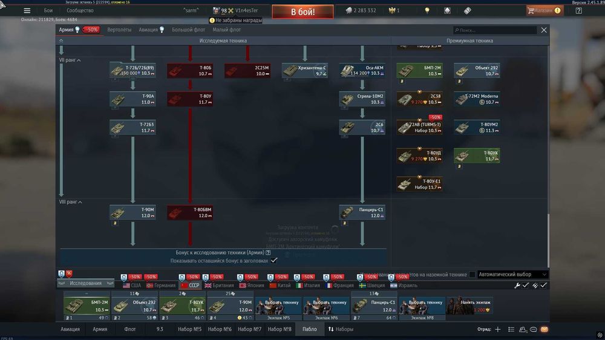
Task: Click the В бой! battle button
Action: coord(302,11)
